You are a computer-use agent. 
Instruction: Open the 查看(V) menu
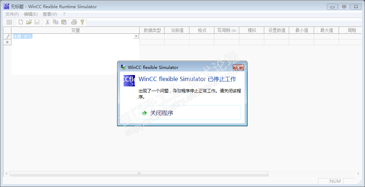tap(50, 14)
